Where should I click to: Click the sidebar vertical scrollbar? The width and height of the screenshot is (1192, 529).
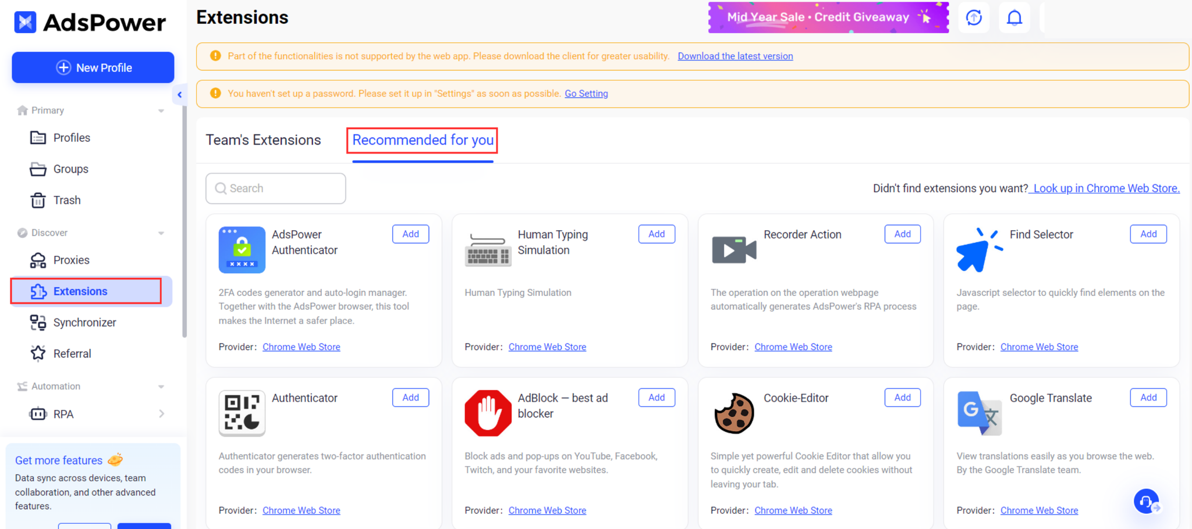click(185, 221)
